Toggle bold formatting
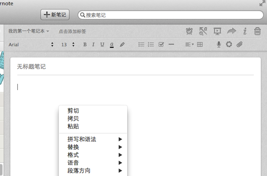 click(x=85, y=44)
